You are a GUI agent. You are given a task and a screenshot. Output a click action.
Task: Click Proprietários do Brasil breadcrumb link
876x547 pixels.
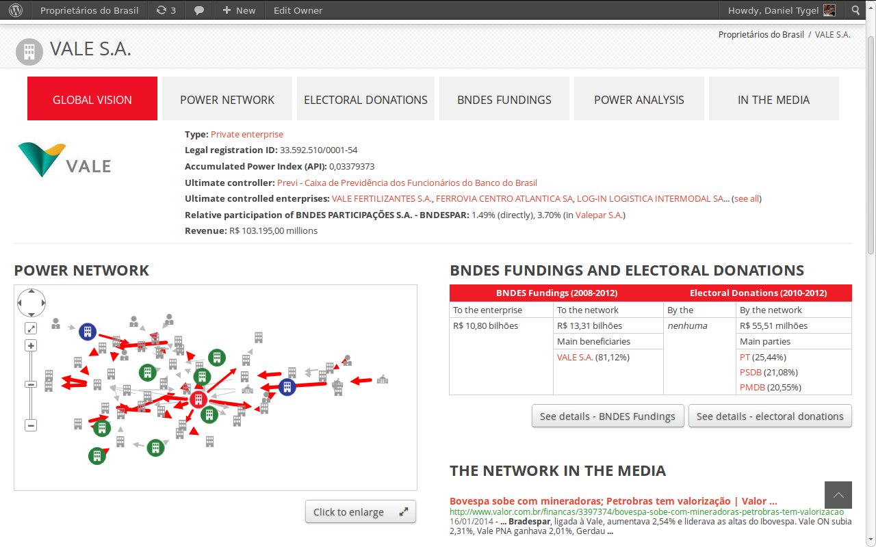point(761,34)
